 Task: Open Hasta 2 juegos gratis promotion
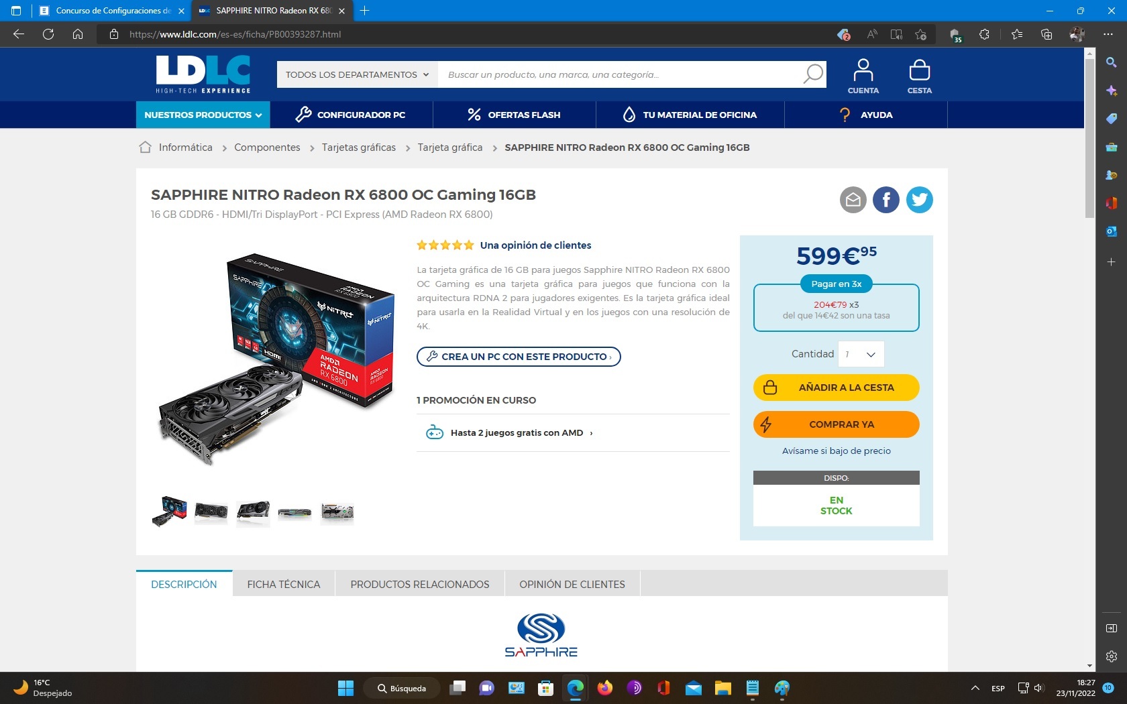(x=517, y=433)
